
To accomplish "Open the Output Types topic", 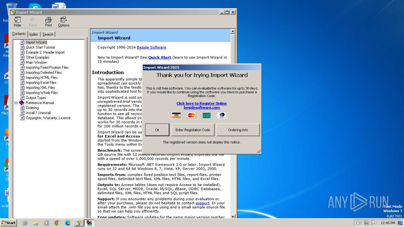I will [36, 98].
